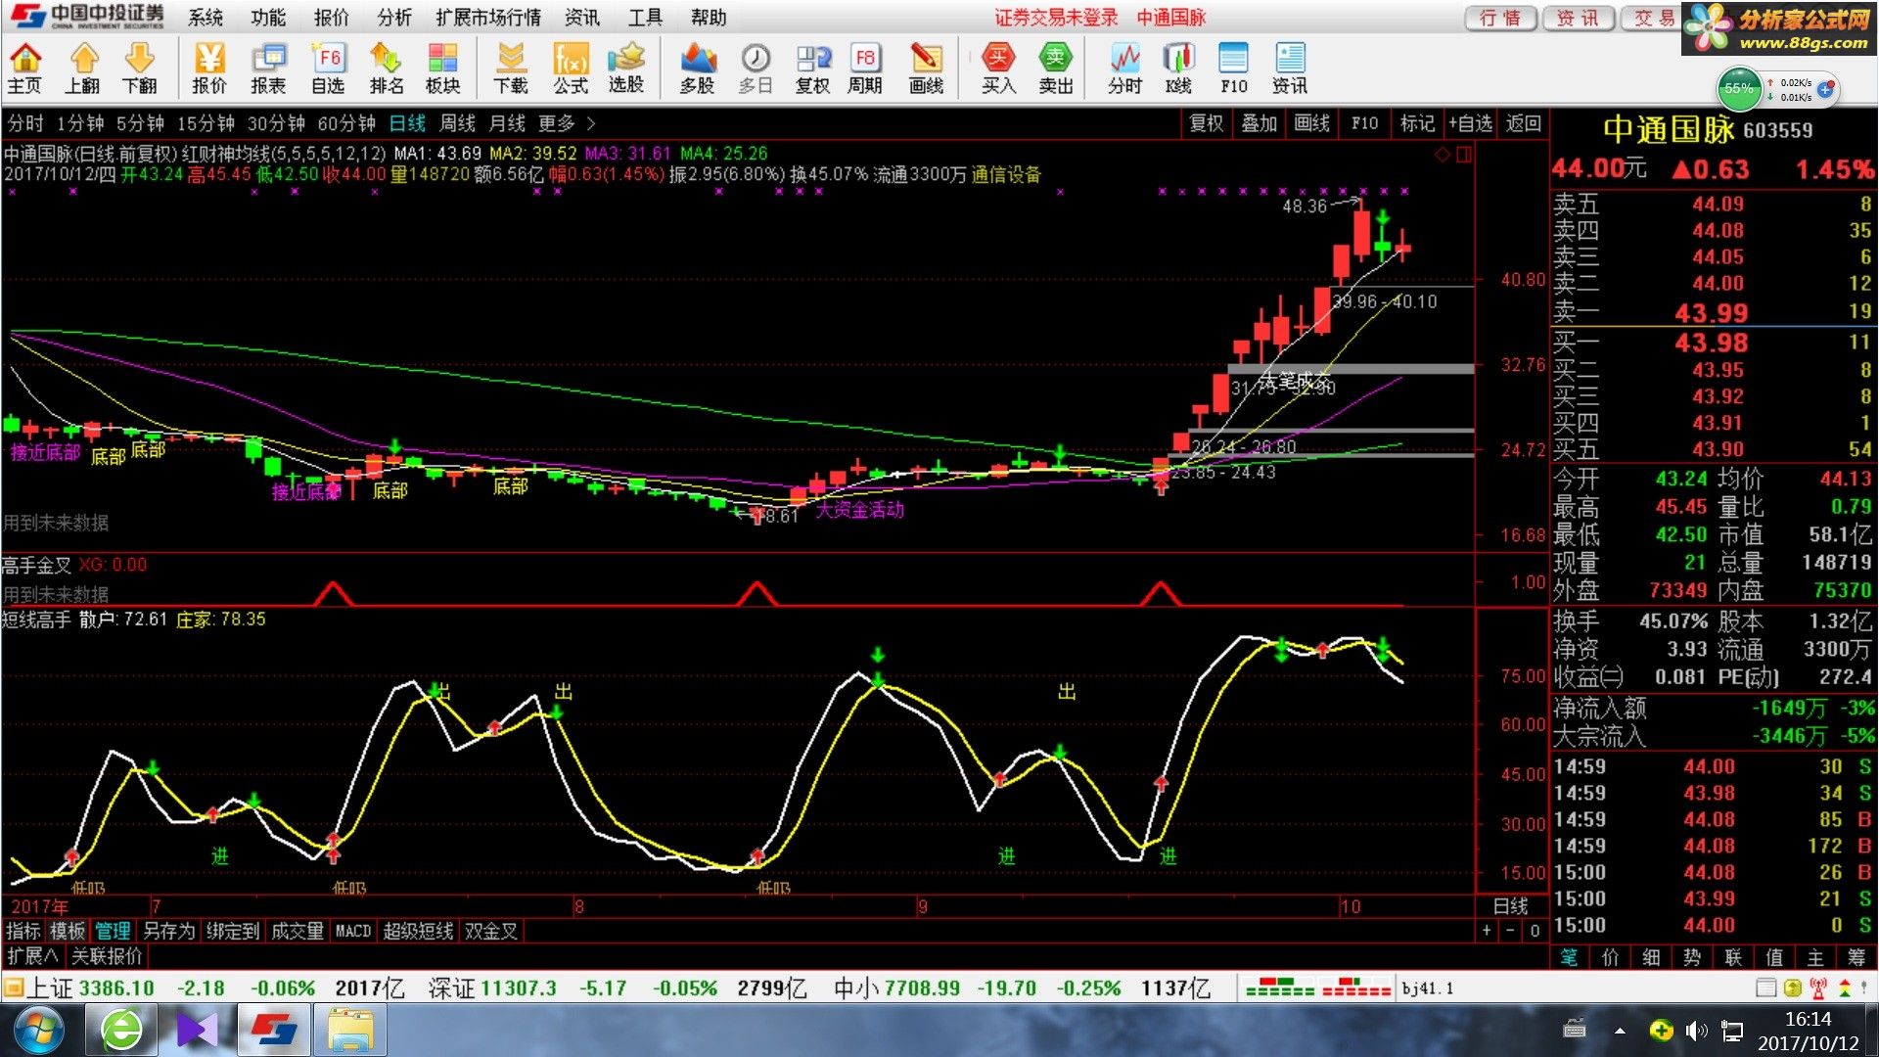Click the red signal tower status icon
This screenshot has height=1057, width=1879.
click(x=1818, y=988)
